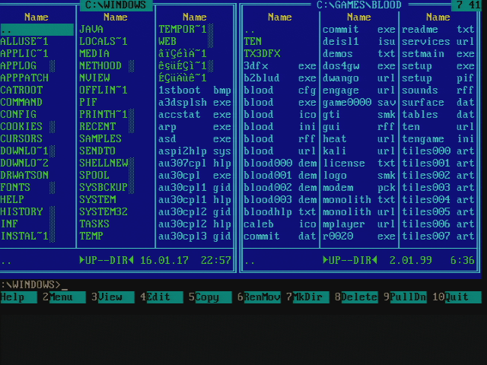Image resolution: width=487 pixels, height=365 pixels.
Task: Select the file readme txt
Action: click(438, 29)
